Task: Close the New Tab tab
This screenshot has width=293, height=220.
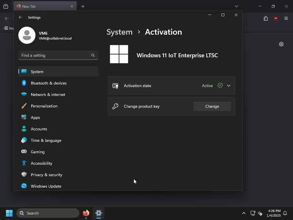Action: [72, 6]
